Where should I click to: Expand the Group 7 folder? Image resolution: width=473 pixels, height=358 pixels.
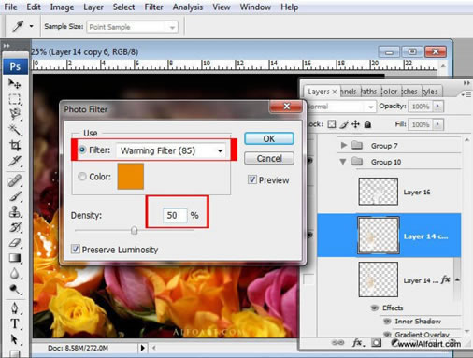344,145
